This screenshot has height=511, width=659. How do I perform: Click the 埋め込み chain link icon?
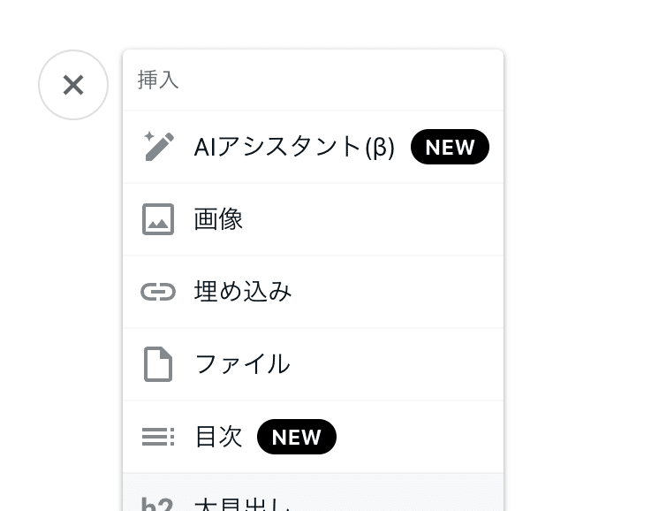click(x=158, y=292)
